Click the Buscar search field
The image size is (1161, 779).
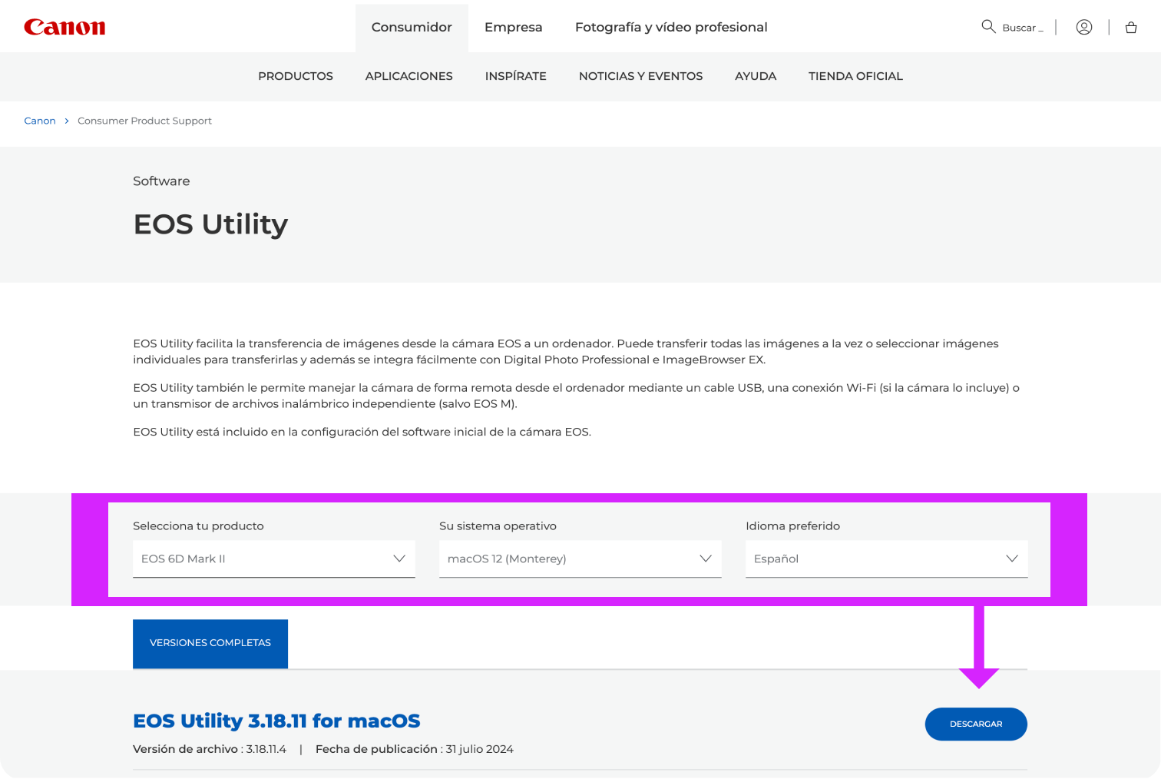tap(1023, 28)
